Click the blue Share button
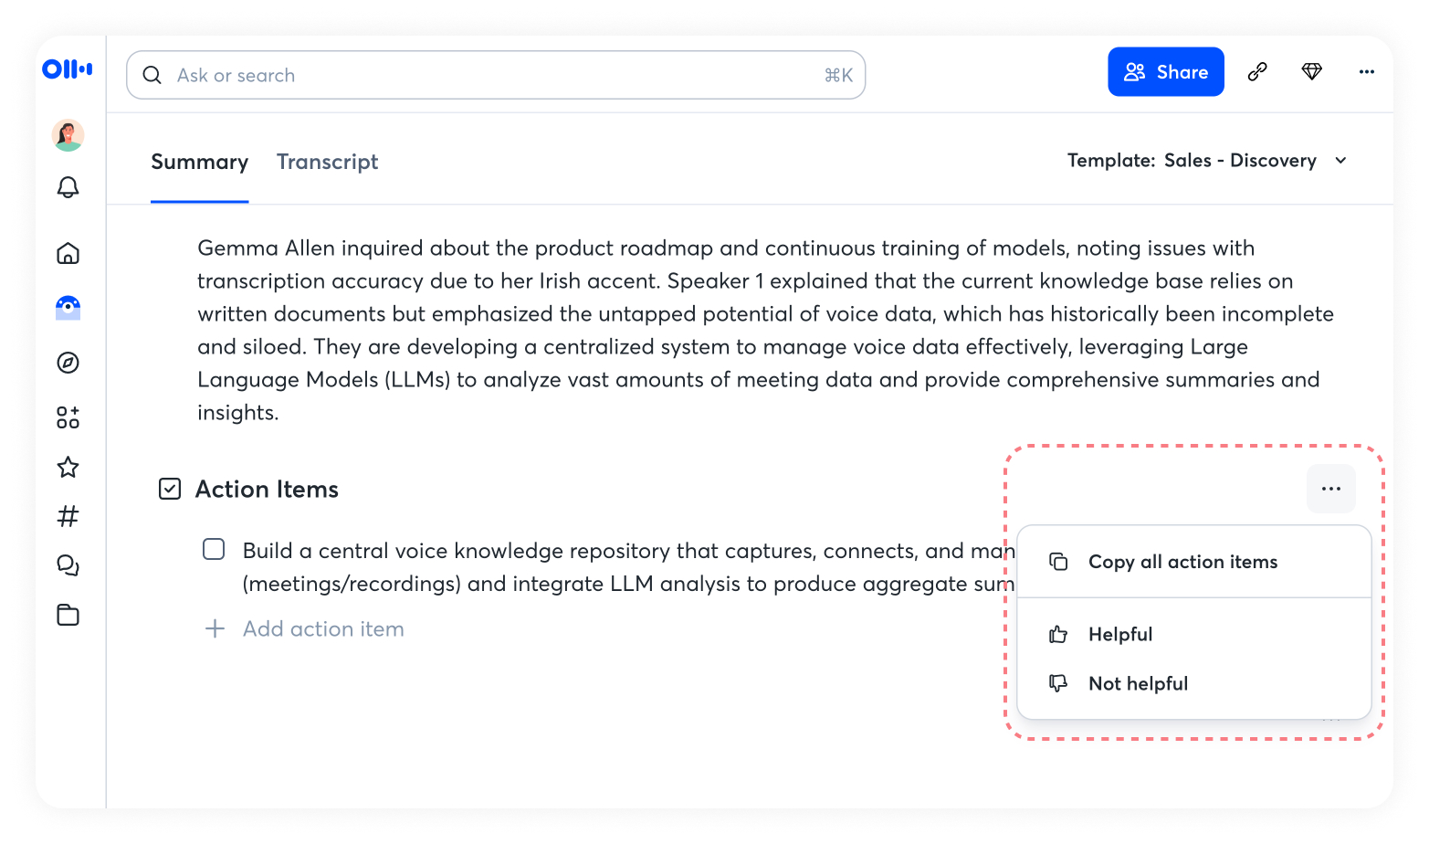The image size is (1429, 844). (1165, 72)
